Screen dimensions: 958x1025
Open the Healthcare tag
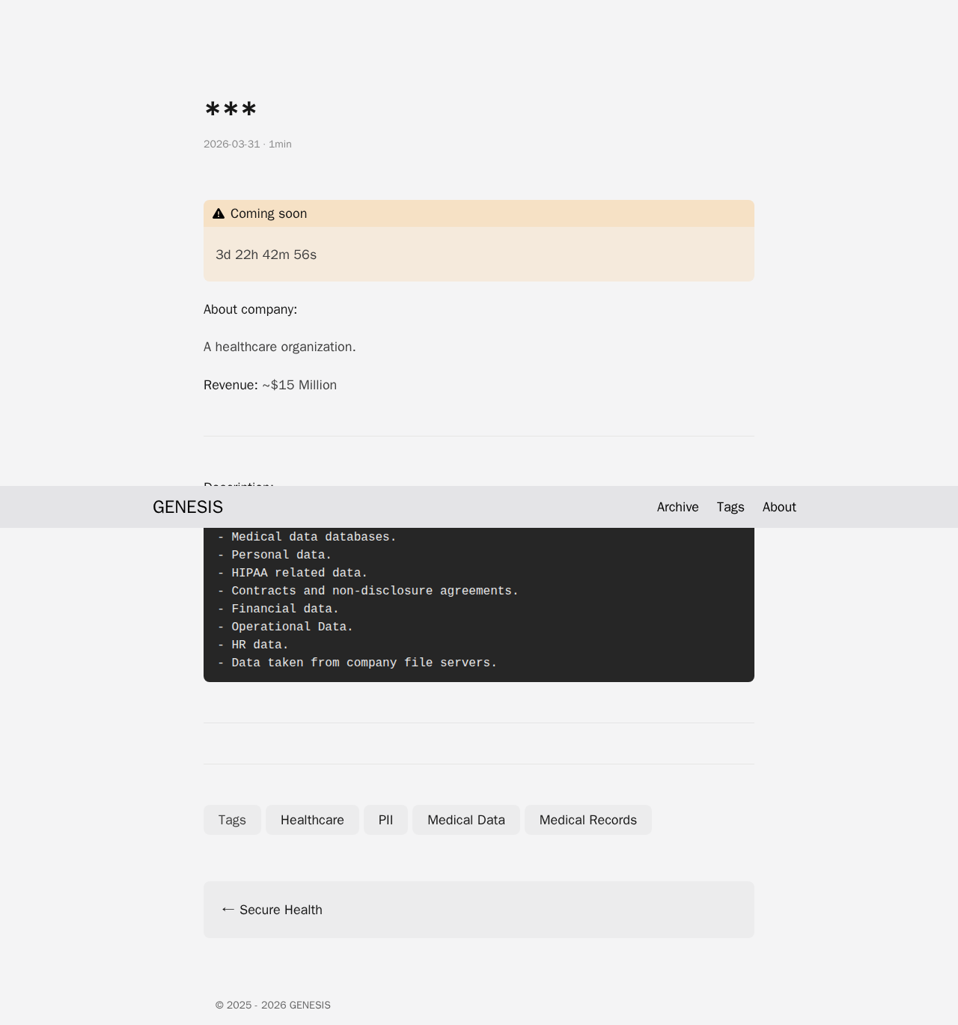tap(312, 820)
